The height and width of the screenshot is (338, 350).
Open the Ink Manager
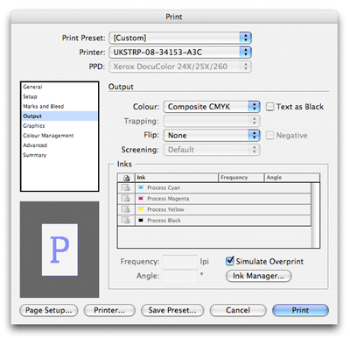pos(258,276)
